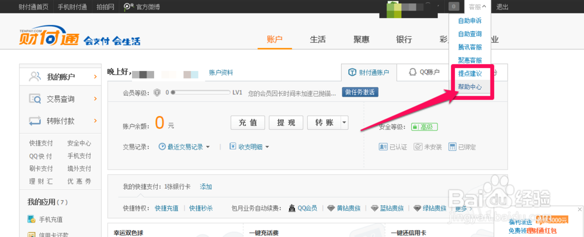The width and height of the screenshot is (584, 237).
Task: Click the 提现 button
Action: tap(286, 123)
